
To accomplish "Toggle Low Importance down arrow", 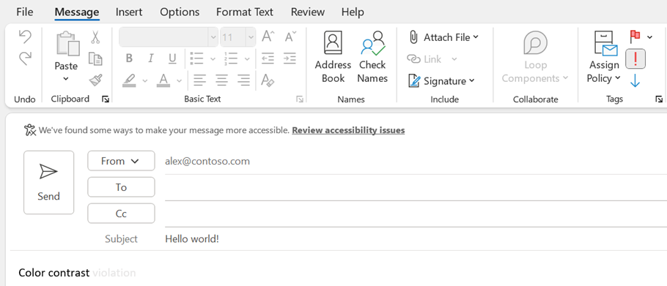I will (x=635, y=80).
